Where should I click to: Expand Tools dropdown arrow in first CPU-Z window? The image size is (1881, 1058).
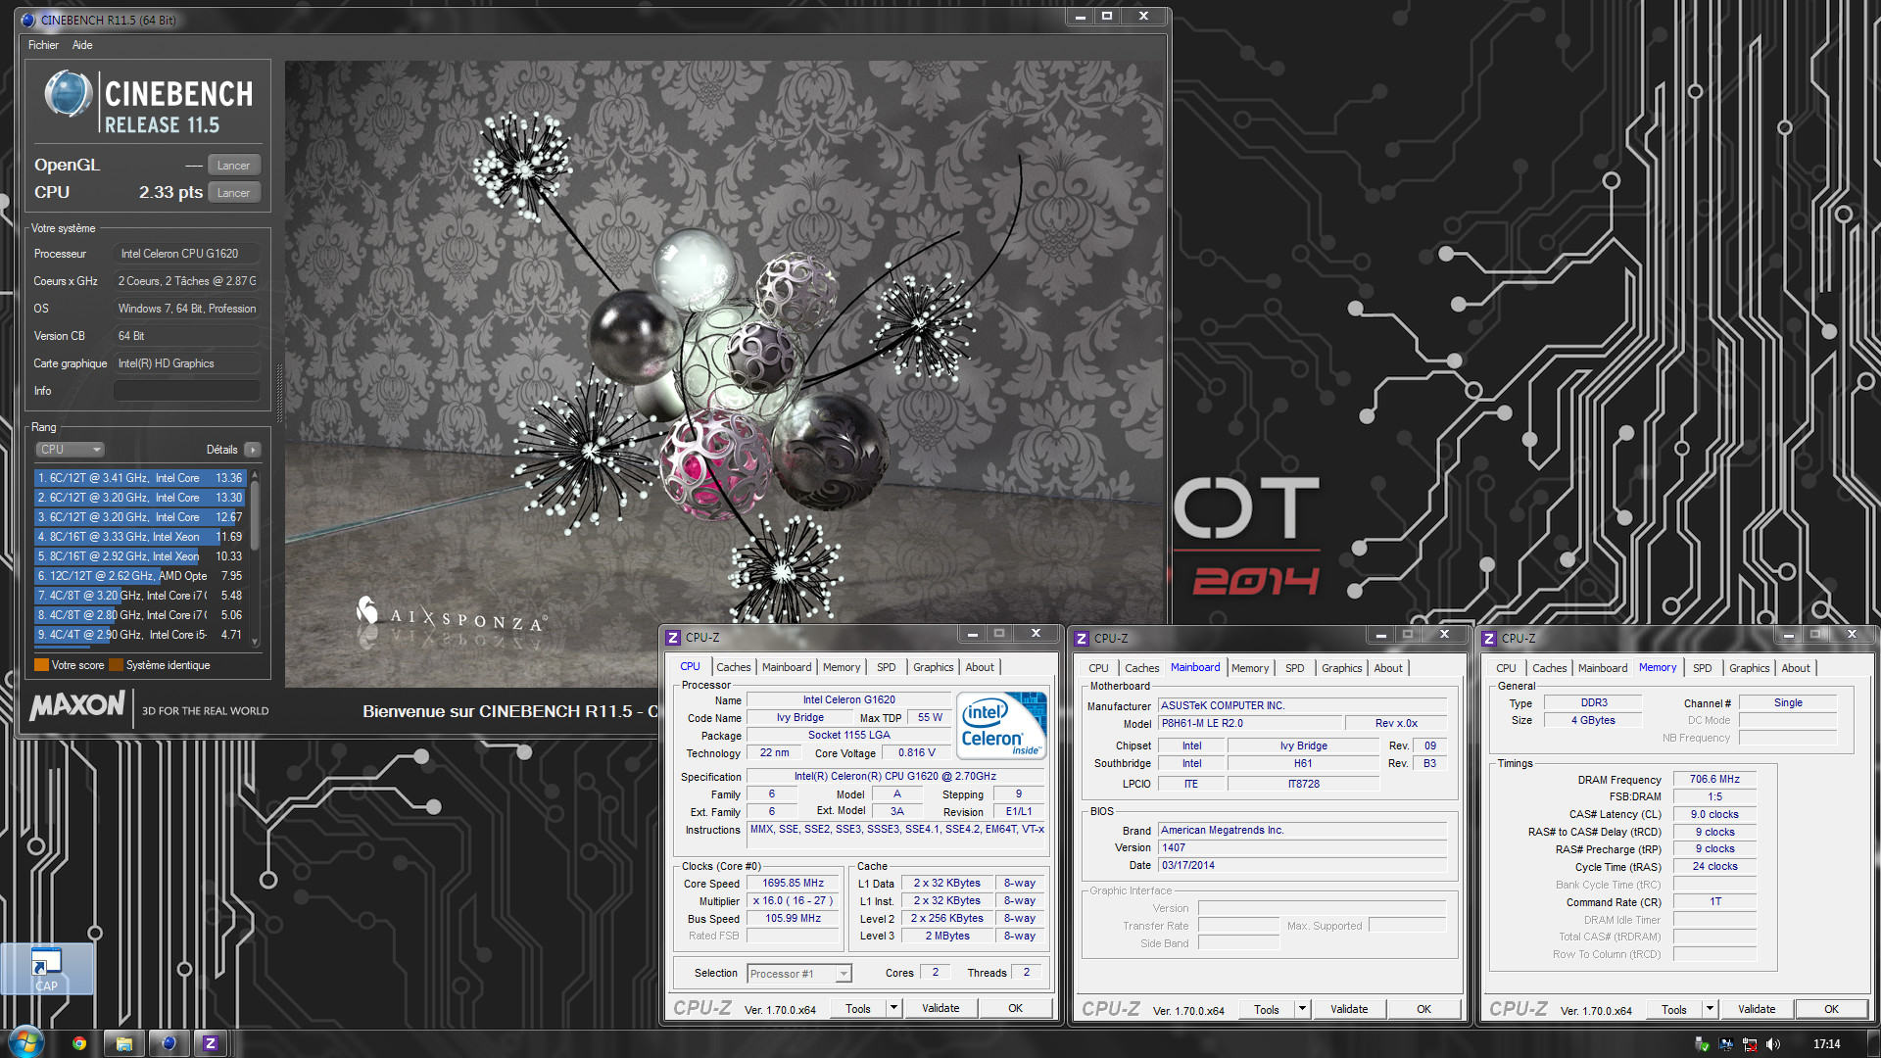point(893,1009)
